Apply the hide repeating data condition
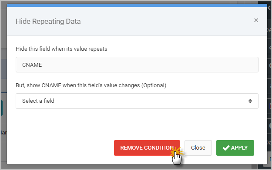 coord(235,148)
